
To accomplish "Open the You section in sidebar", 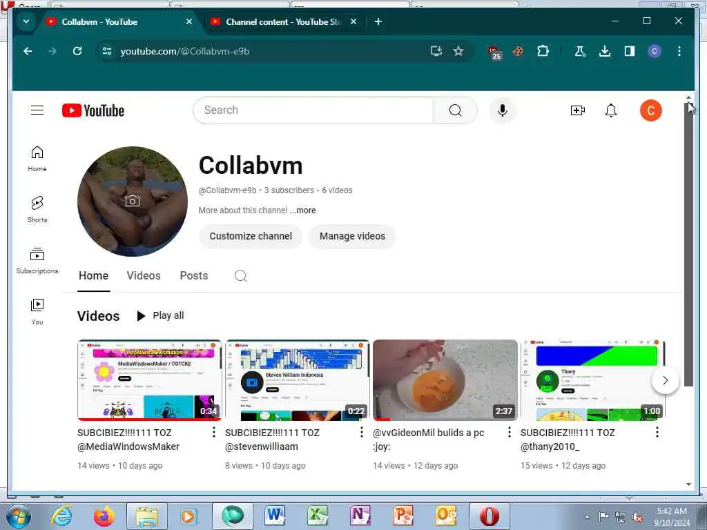I will (x=37, y=312).
